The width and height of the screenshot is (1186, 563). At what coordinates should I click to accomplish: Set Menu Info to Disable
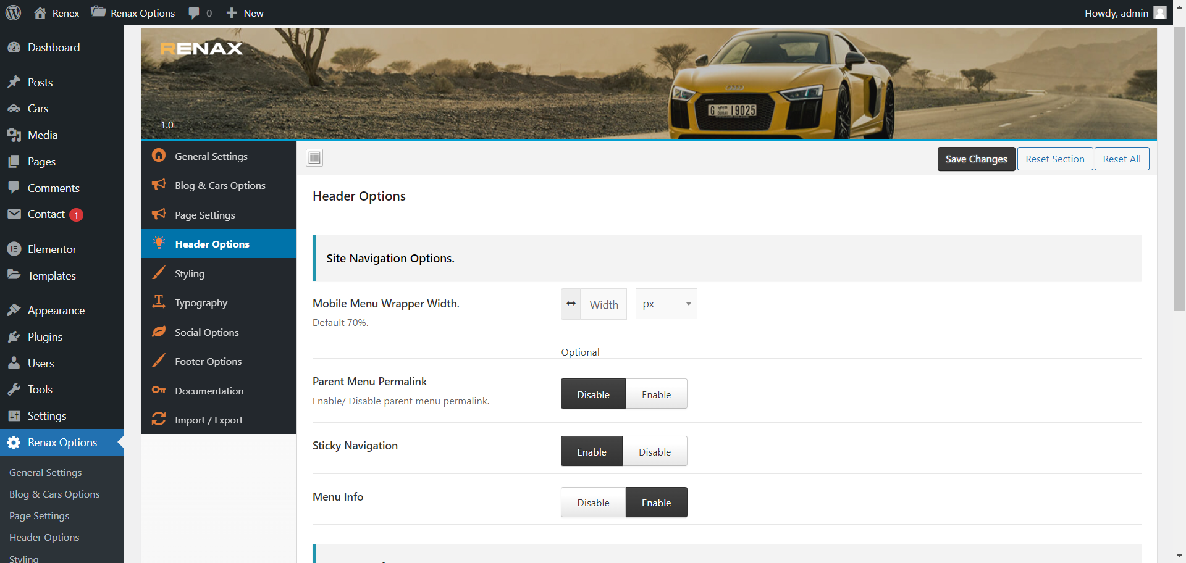(x=593, y=503)
